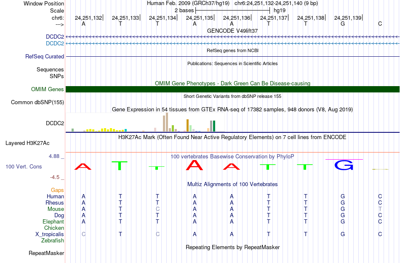
Task: Click the dark green OMIM gene bar
Action: (232, 89)
